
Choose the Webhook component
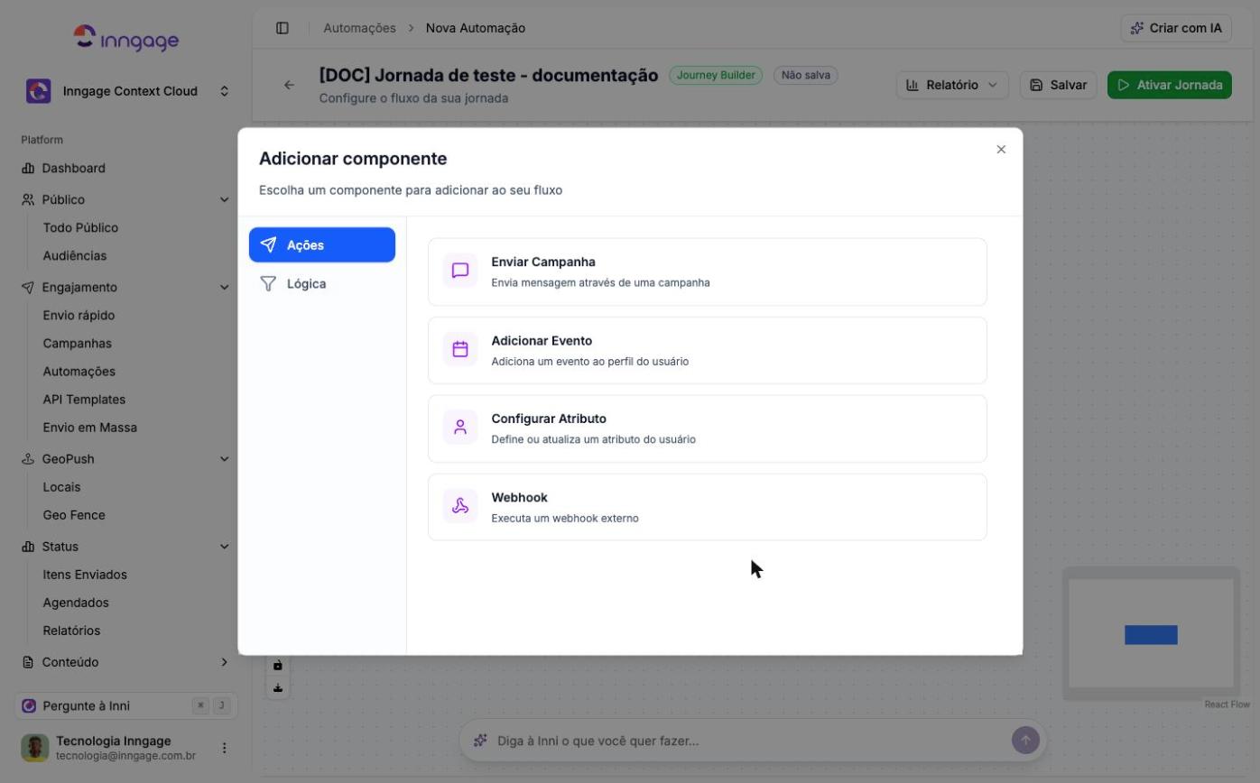(708, 507)
